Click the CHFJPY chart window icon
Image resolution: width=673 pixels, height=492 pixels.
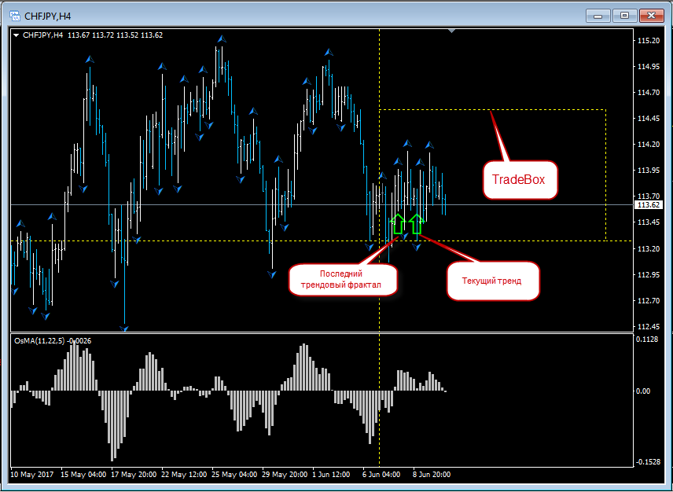click(x=16, y=17)
